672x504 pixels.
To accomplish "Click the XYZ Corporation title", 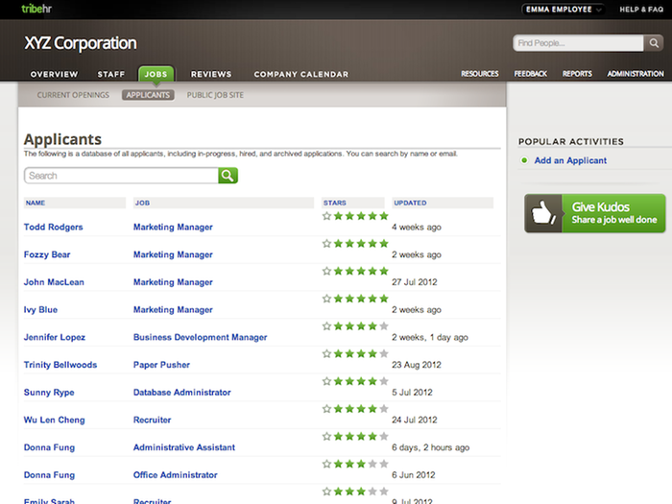I will tap(81, 43).
